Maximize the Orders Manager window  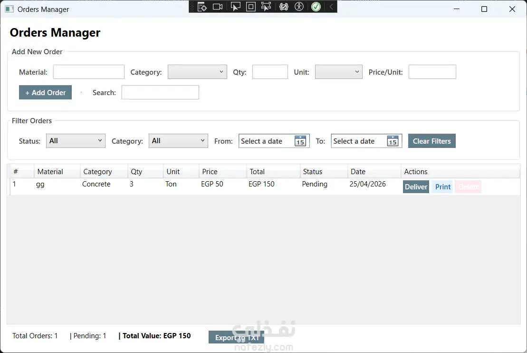[x=484, y=9]
